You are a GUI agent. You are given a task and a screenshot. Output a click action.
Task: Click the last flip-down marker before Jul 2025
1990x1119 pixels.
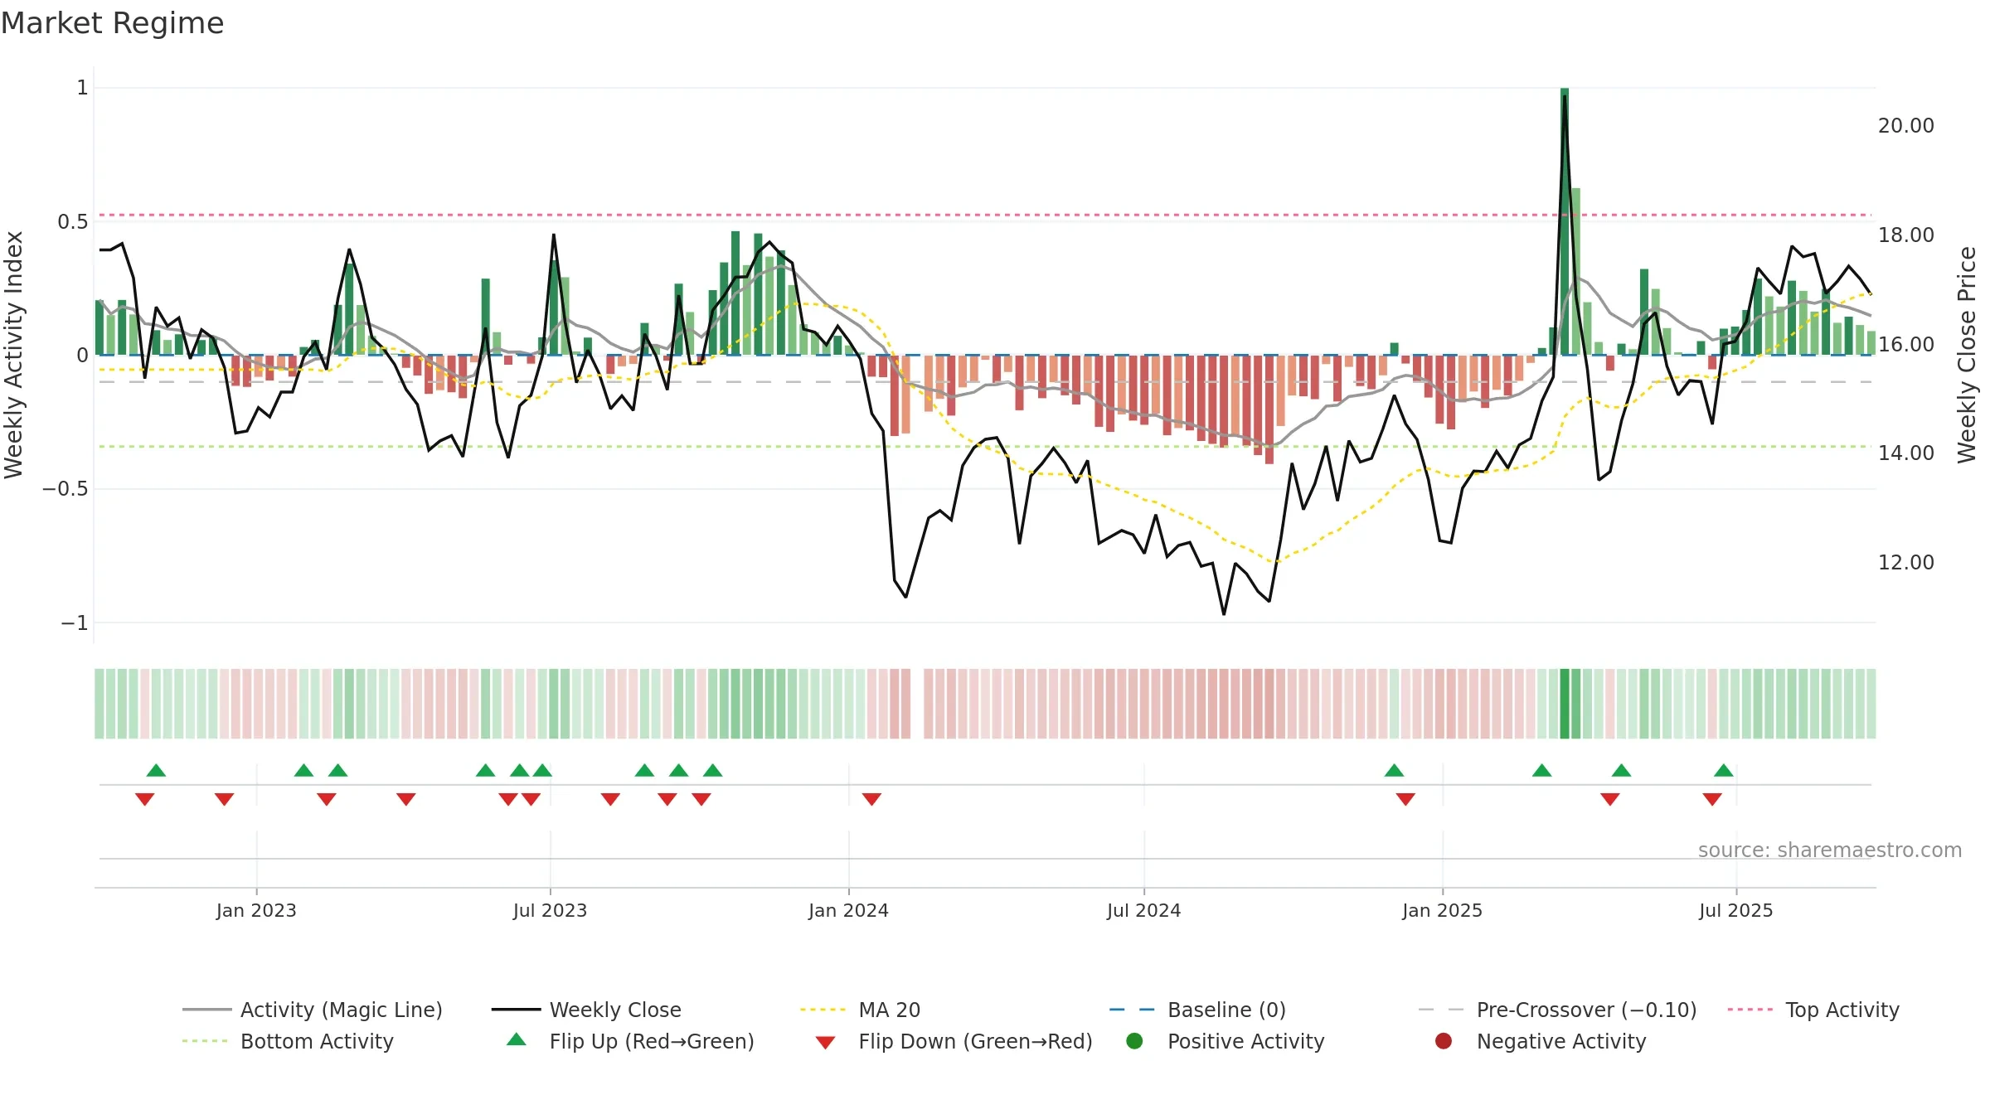pyautogui.click(x=1712, y=799)
